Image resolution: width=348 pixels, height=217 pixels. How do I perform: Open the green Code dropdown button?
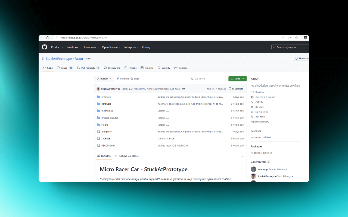[237, 79]
